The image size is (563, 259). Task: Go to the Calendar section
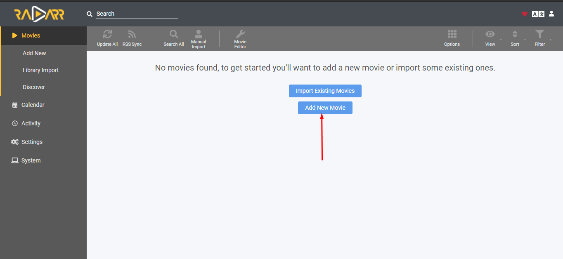click(x=33, y=105)
